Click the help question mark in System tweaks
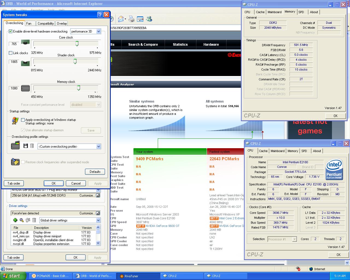 (x=100, y=15)
